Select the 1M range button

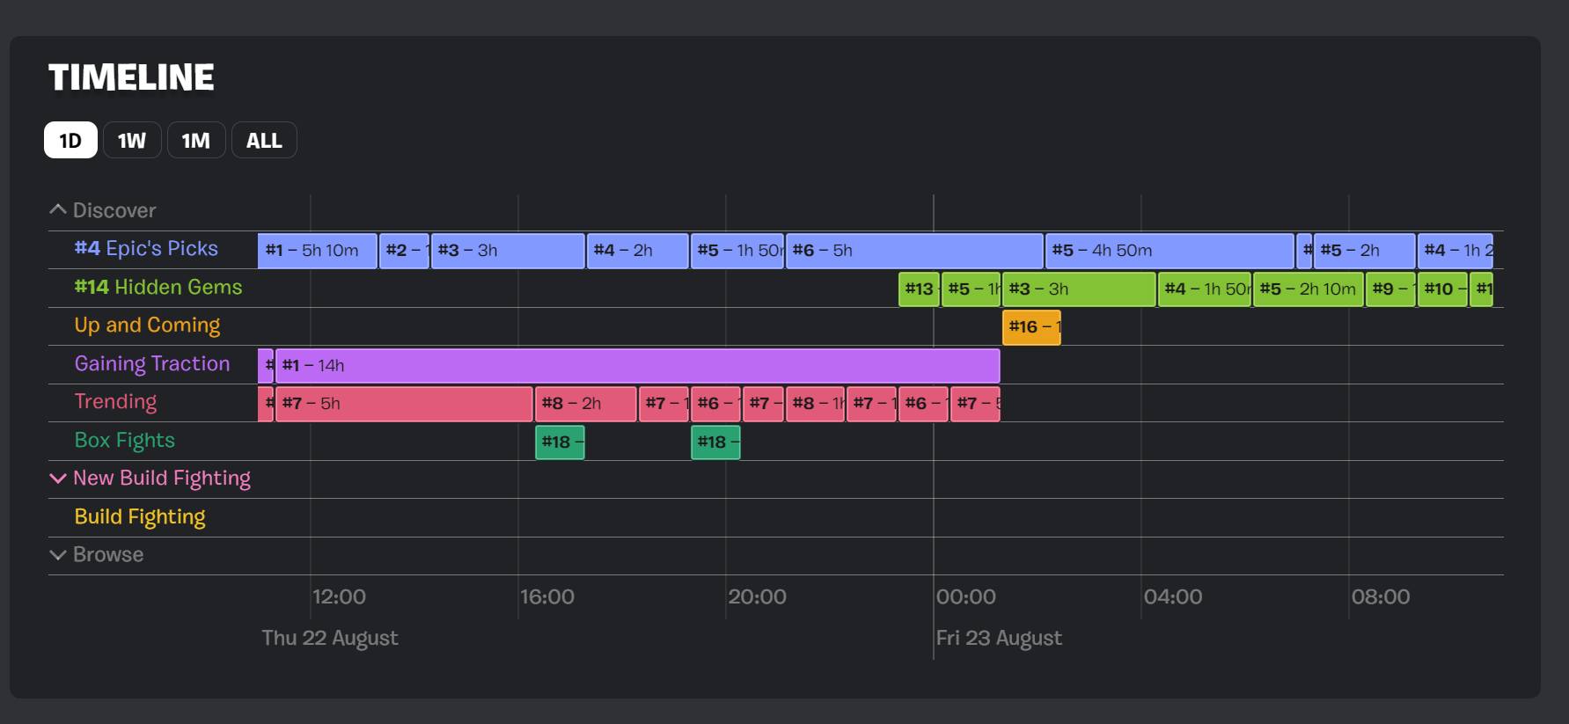(195, 140)
